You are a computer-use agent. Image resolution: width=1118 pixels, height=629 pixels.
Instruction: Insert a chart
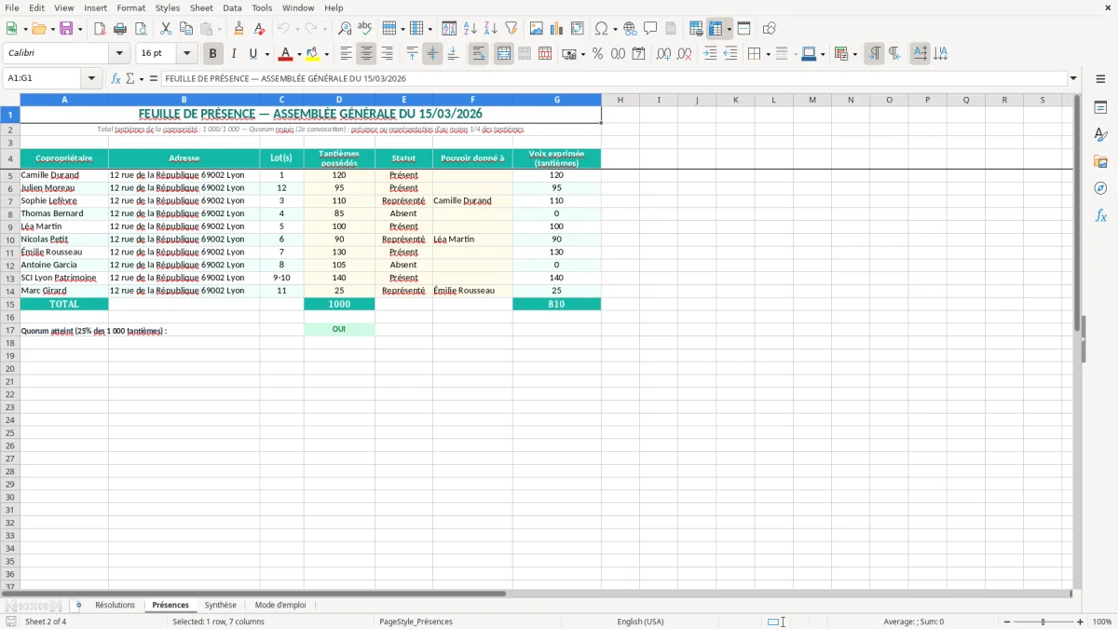[x=557, y=29]
